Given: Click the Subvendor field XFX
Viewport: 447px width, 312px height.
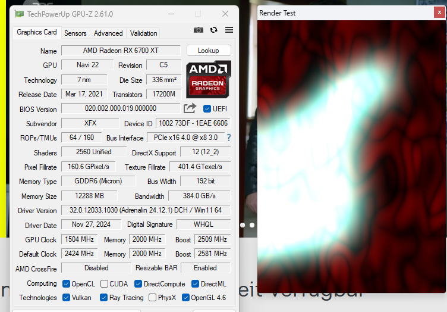Looking at the screenshot, I should click(90, 123).
